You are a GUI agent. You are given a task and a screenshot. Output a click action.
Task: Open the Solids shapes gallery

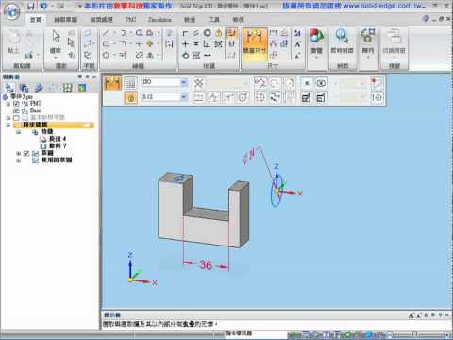coord(316,43)
